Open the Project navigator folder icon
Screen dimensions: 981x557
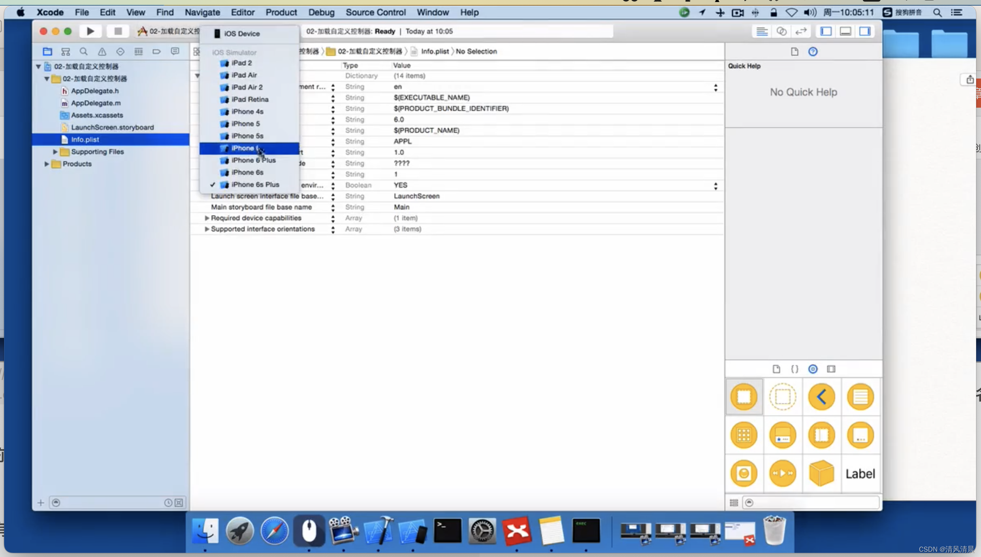[x=47, y=51]
